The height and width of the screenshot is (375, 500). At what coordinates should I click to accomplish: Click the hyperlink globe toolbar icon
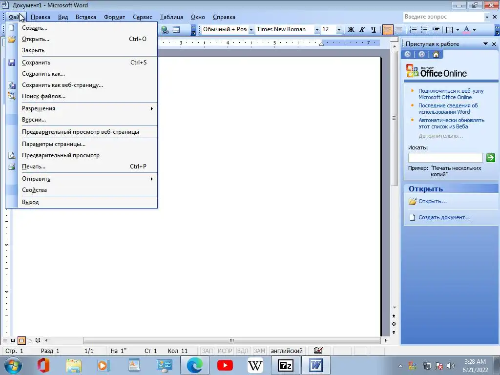tap(165, 30)
